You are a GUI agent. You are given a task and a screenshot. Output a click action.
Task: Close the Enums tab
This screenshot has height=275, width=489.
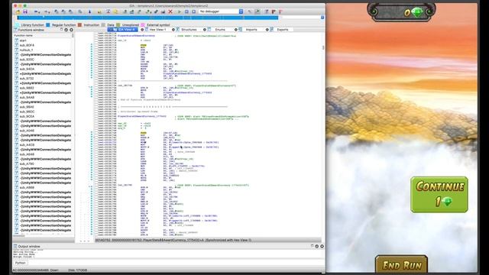(205, 30)
